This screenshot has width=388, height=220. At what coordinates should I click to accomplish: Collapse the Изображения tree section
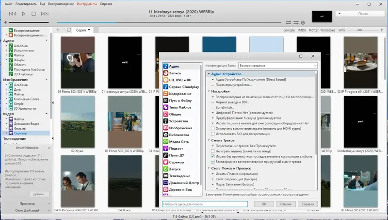[x=47, y=79]
